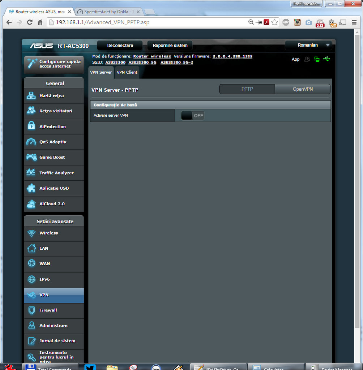Open AiCloud 2.0 cloud icon

(31, 204)
